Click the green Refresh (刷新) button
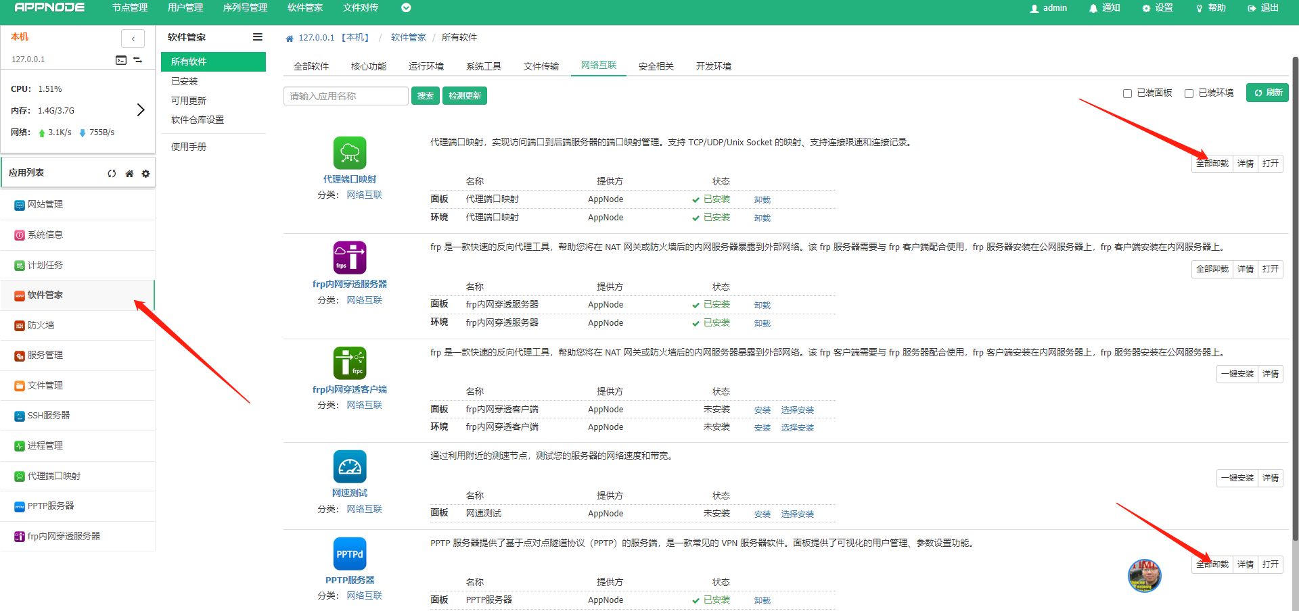1299x611 pixels. pos(1267,93)
